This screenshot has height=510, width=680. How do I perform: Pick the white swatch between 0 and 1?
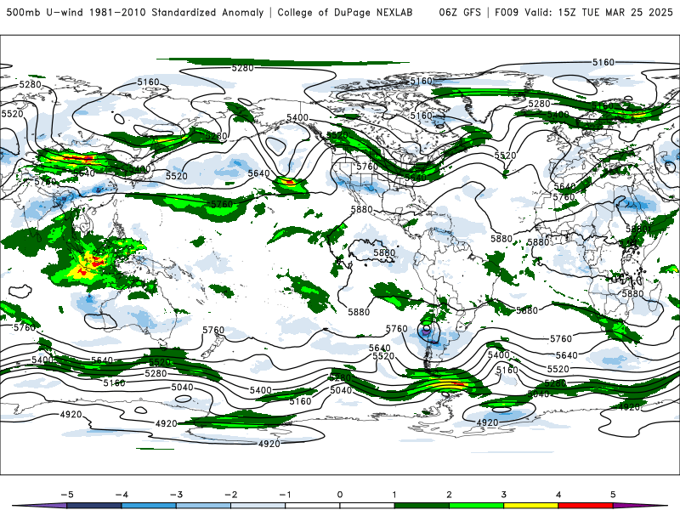367,506
